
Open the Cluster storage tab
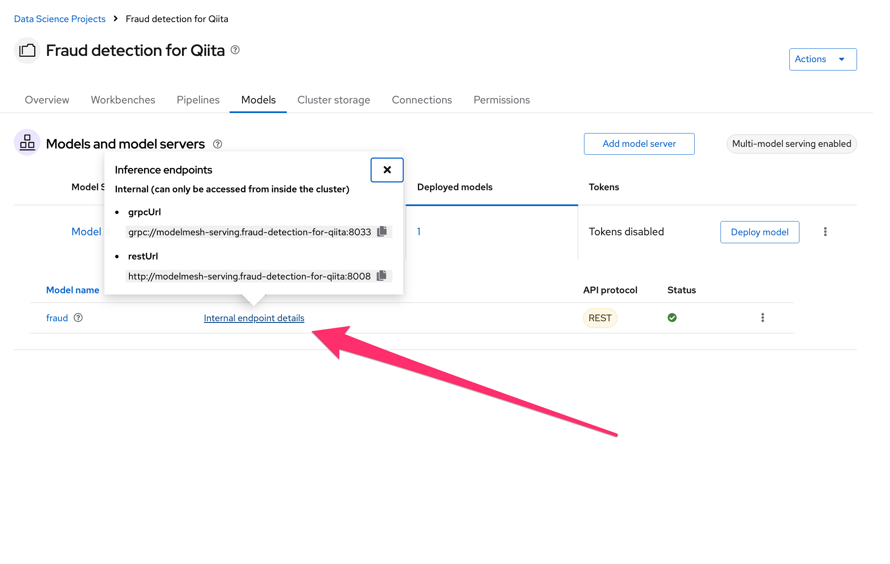click(334, 100)
